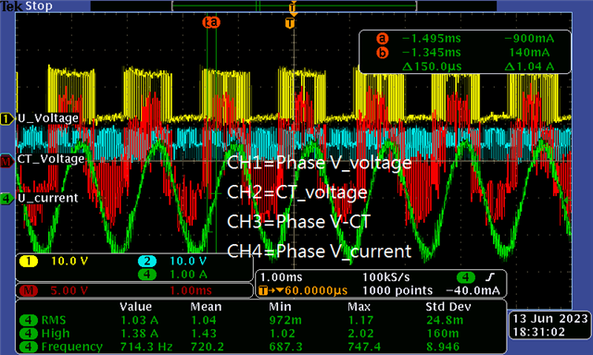
Task: Click the red math timebase 1.00ms value
Action: [x=191, y=290]
